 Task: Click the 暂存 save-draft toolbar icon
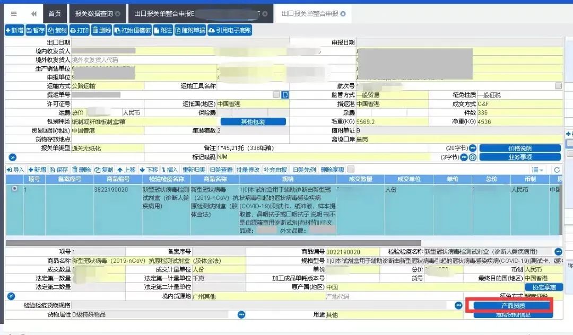(x=36, y=30)
